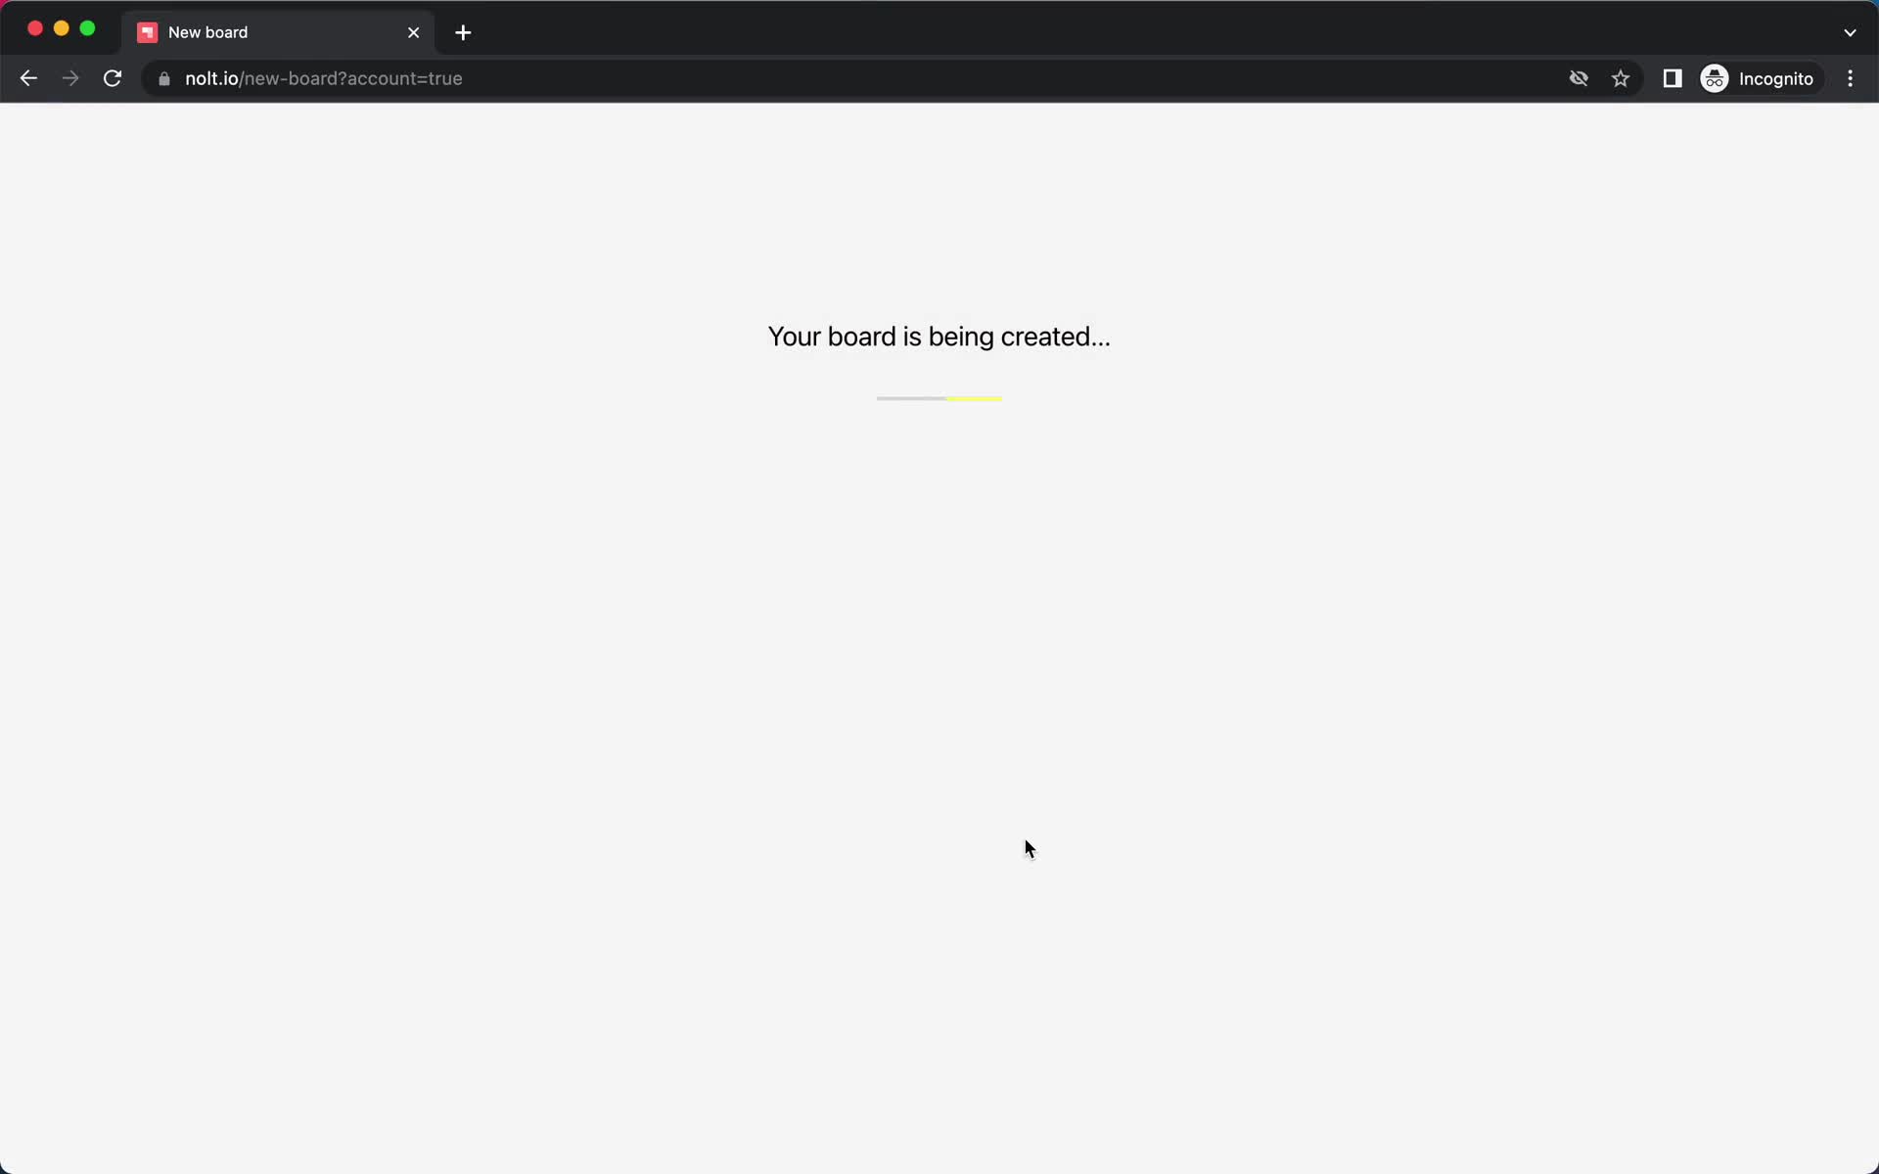
Task: Click the board creation progress bar
Action: pyautogui.click(x=939, y=397)
